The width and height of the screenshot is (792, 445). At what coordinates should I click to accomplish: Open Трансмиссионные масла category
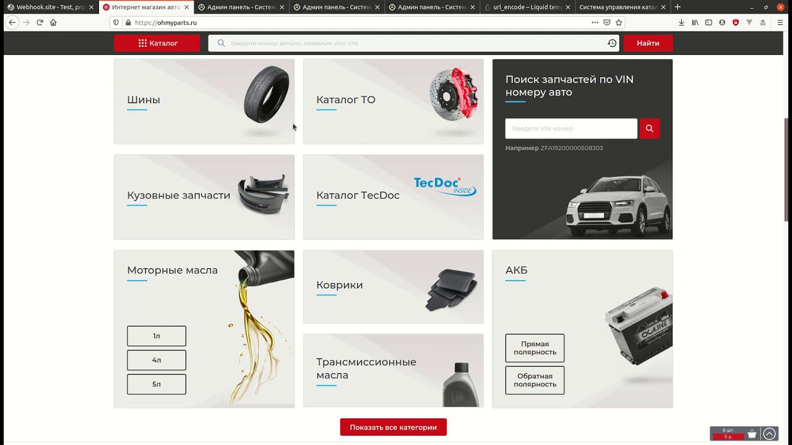394,371
